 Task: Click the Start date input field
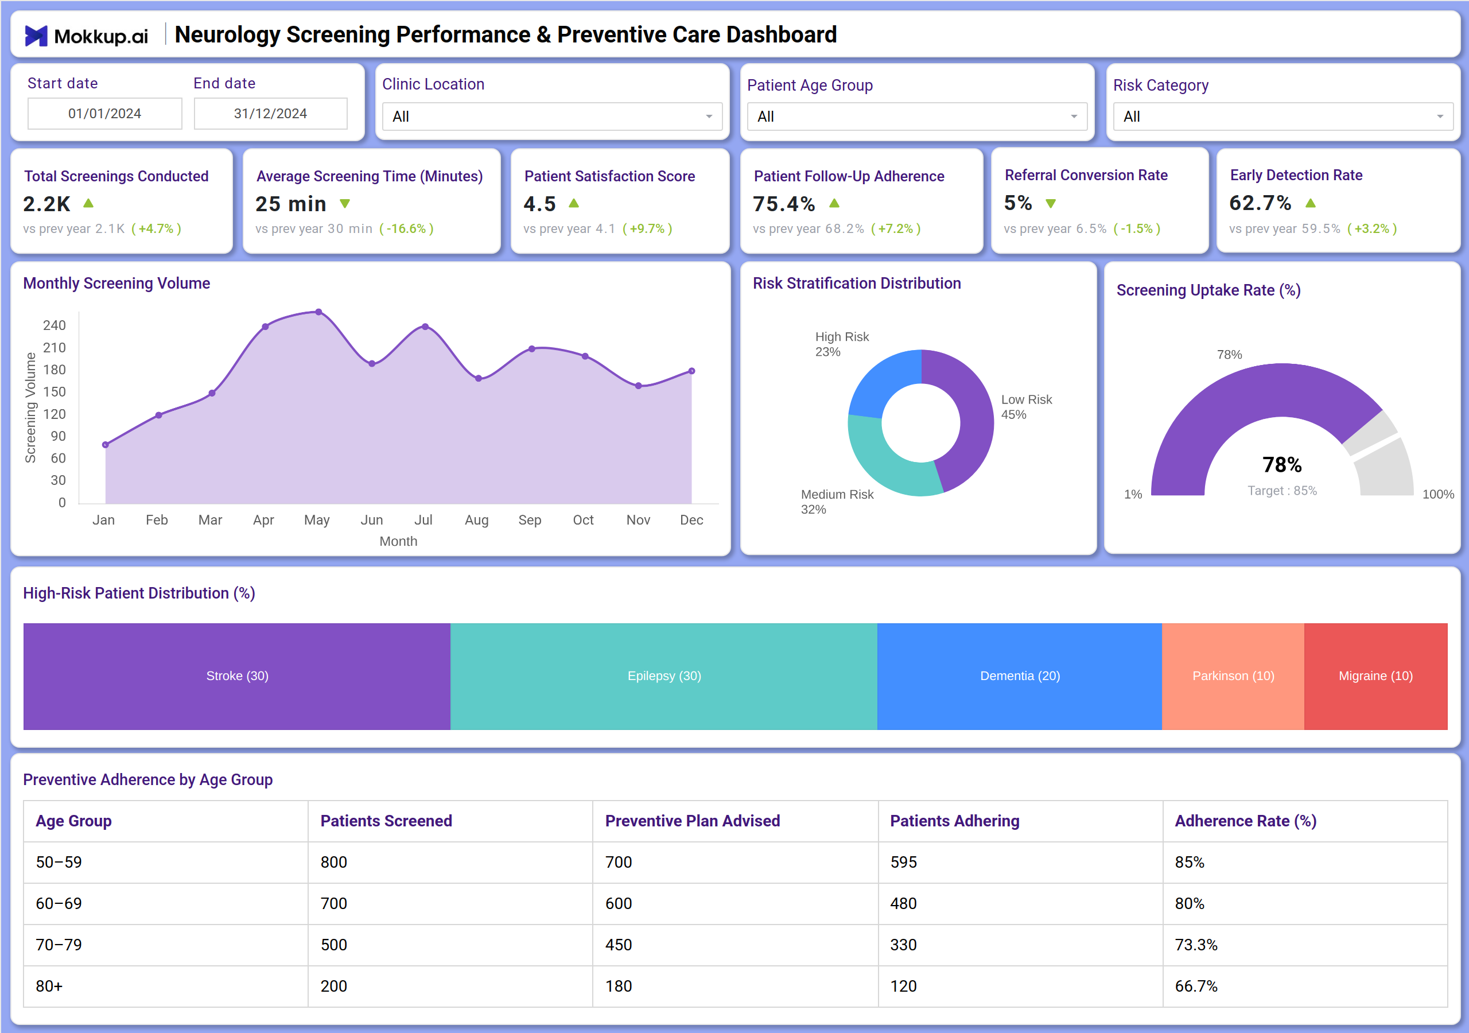pyautogui.click(x=105, y=113)
